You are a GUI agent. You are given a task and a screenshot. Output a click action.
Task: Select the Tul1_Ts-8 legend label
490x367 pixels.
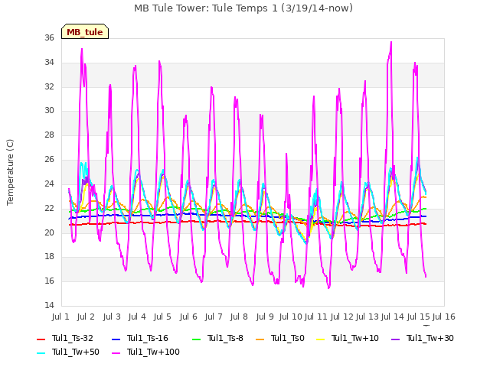[225, 338]
